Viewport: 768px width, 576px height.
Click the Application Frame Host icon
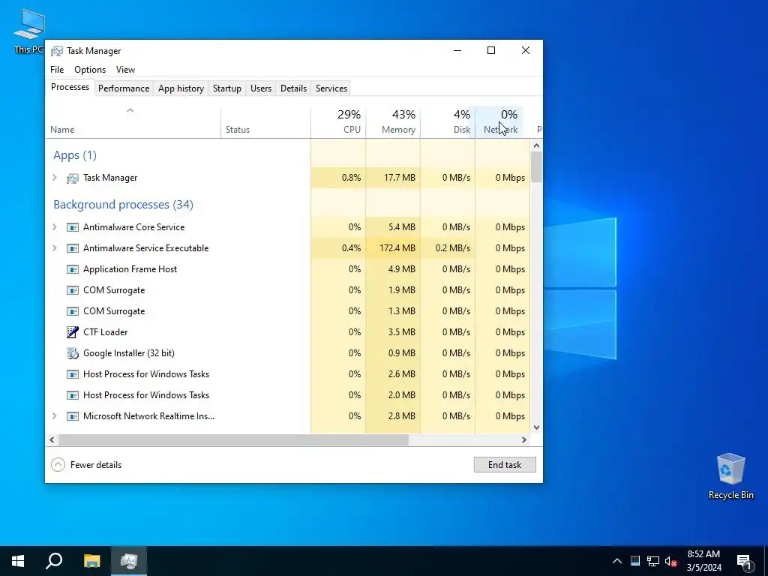pyautogui.click(x=73, y=269)
